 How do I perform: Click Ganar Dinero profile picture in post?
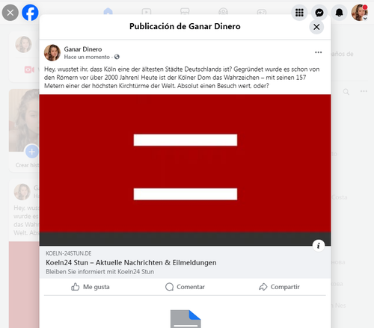click(52, 53)
